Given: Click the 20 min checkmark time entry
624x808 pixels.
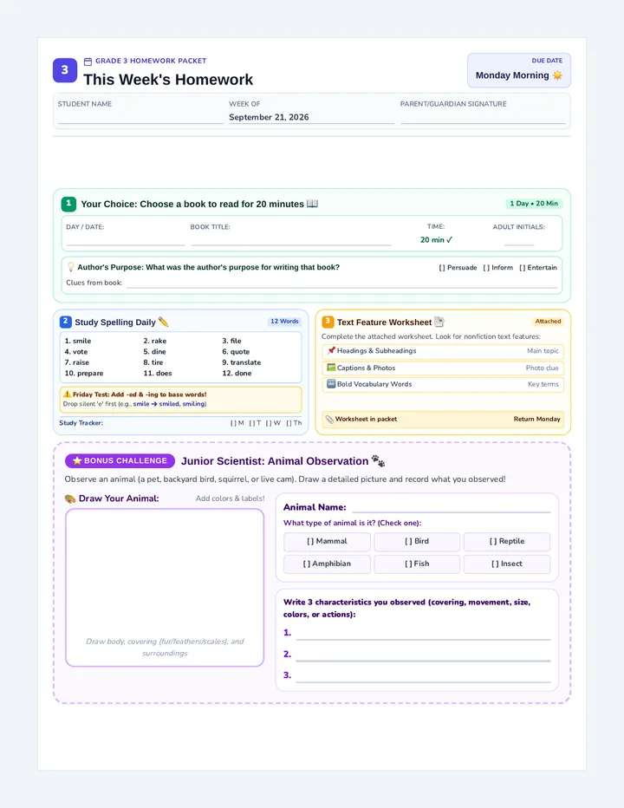Looking at the screenshot, I should coord(437,239).
